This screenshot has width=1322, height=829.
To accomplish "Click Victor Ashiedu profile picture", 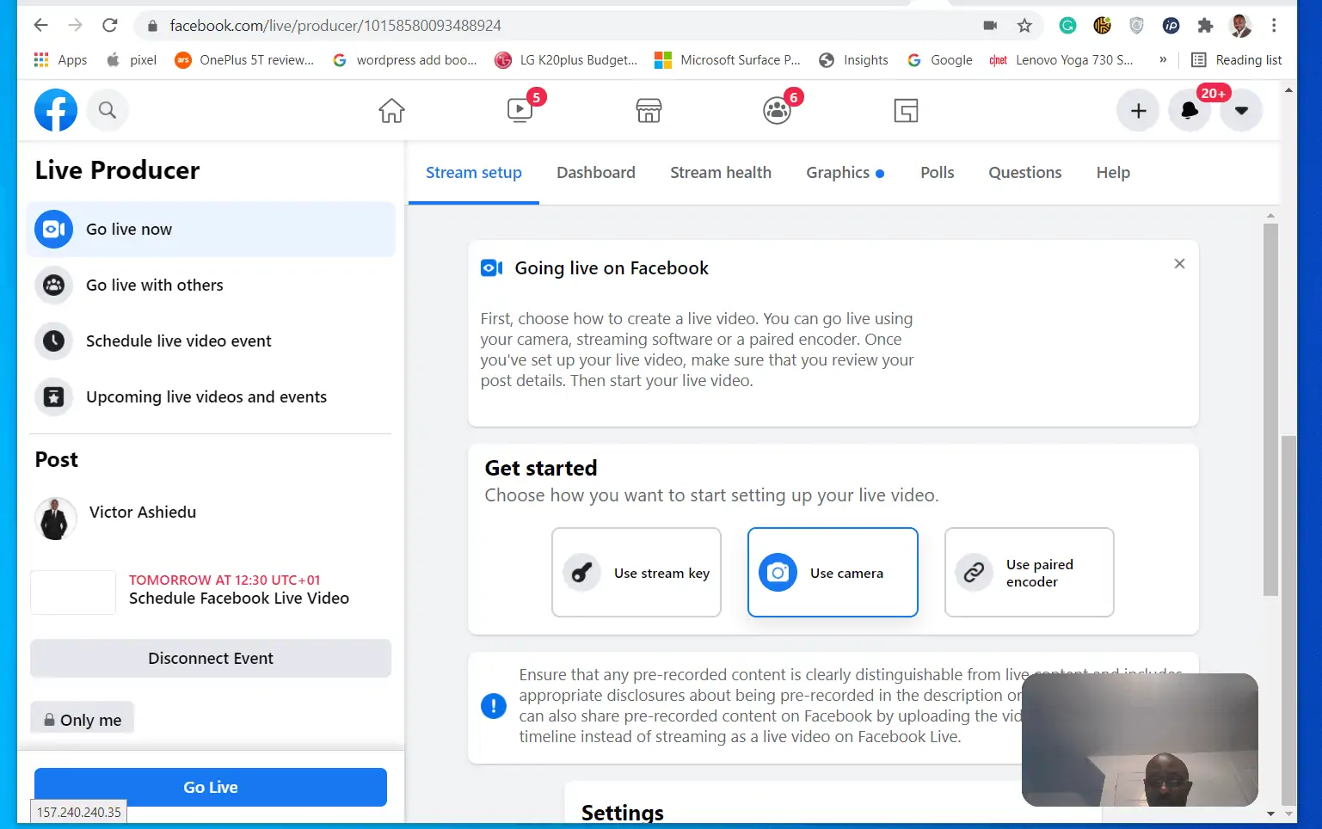I will [x=55, y=519].
